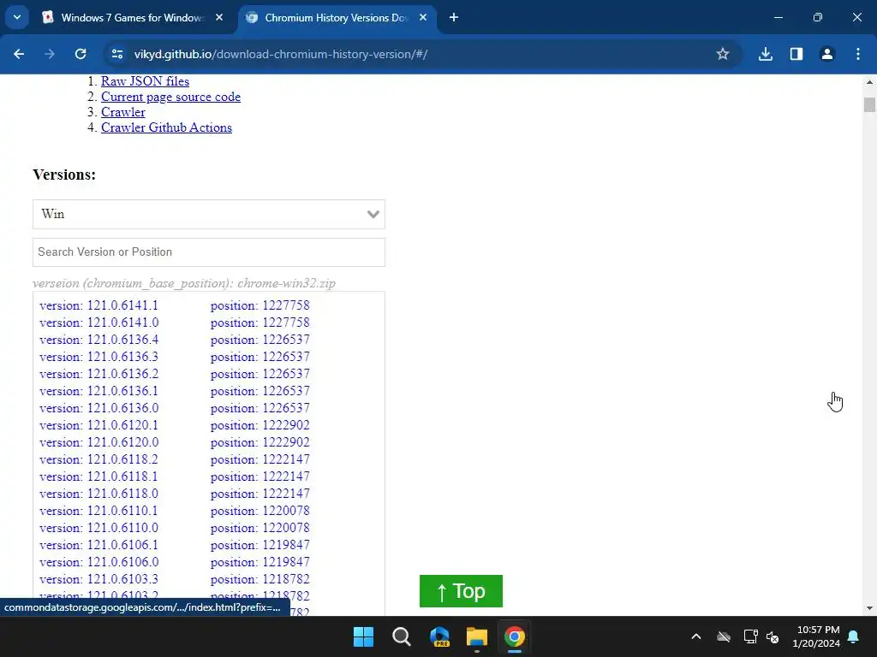The width and height of the screenshot is (877, 657).
Task: Bookmark this page with the star
Action: tap(723, 54)
